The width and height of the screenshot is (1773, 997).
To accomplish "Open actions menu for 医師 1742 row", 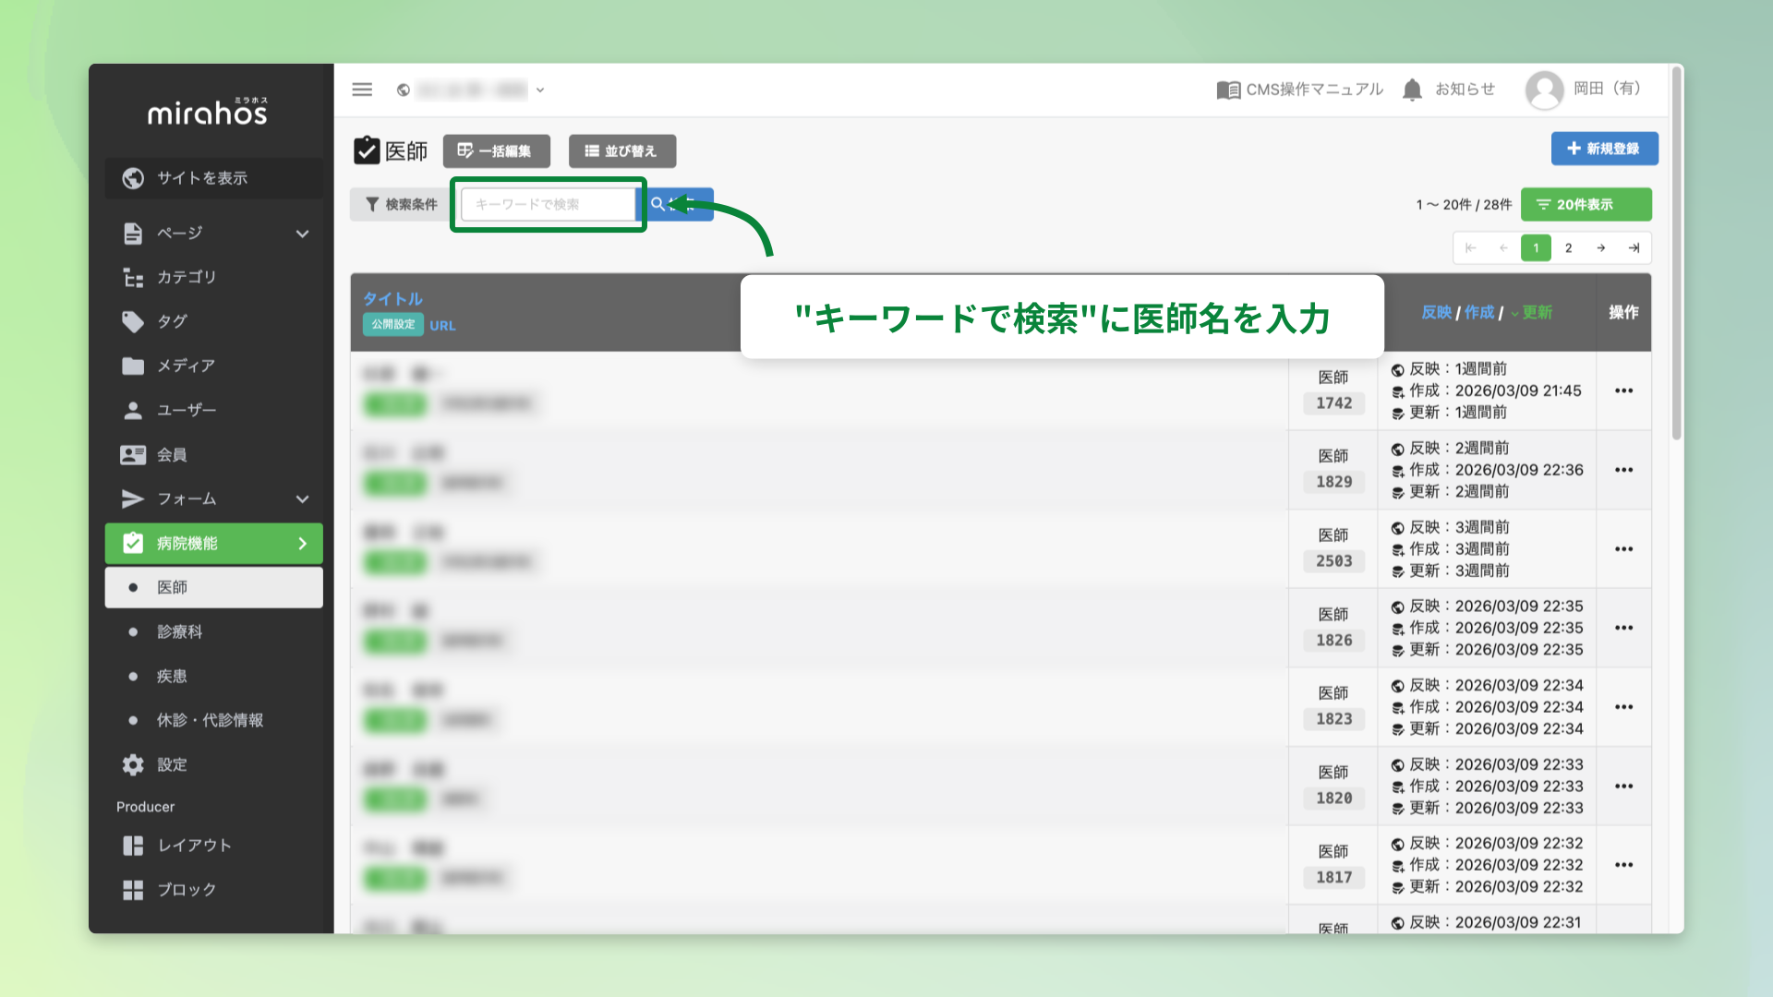I will pyautogui.click(x=1624, y=390).
